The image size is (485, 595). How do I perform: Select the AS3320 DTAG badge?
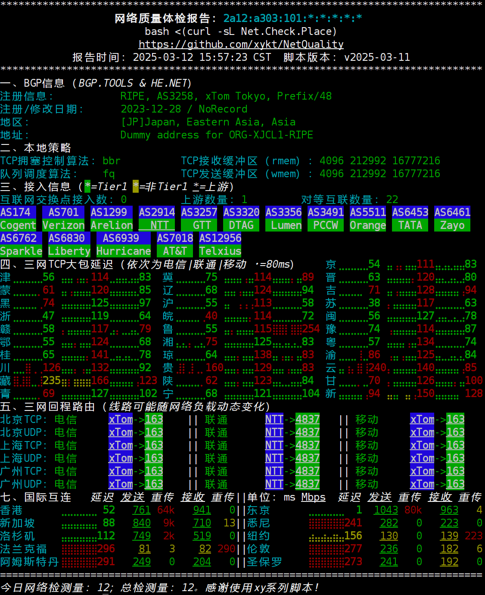click(241, 219)
